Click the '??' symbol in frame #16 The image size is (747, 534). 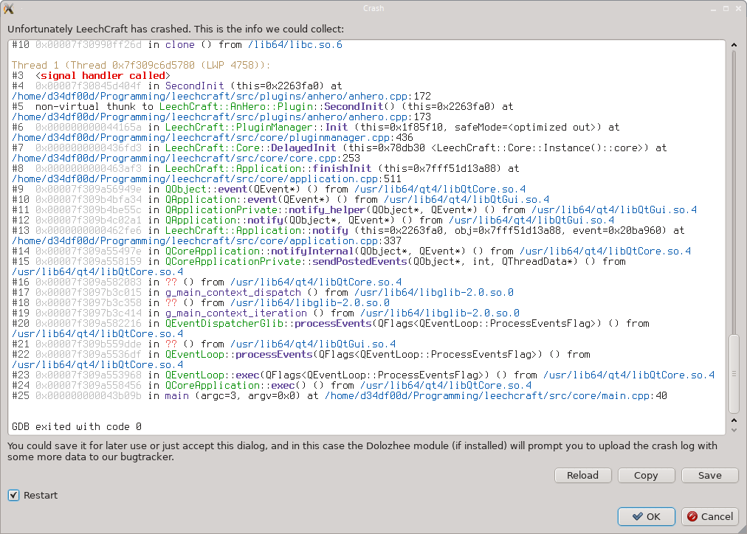tap(171, 282)
